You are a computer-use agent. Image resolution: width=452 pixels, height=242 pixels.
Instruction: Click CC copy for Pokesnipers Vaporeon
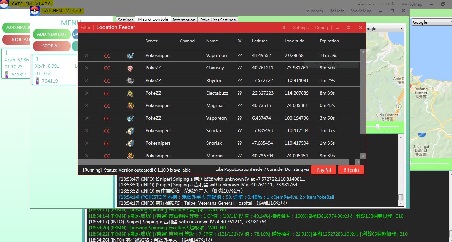click(x=107, y=56)
